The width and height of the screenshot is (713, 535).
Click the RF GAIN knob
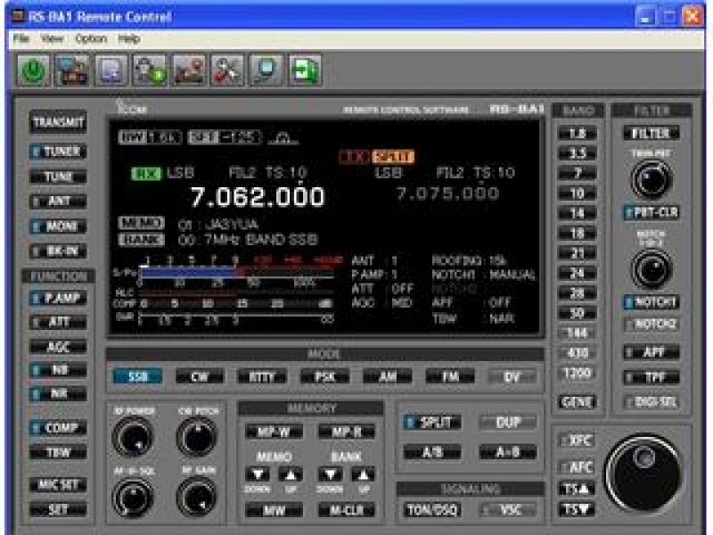point(197,497)
